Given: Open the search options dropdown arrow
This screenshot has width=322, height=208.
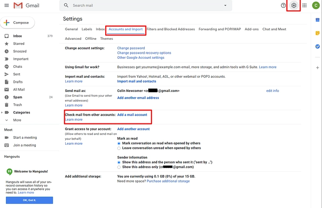Looking at the screenshot, I should (x=225, y=5).
